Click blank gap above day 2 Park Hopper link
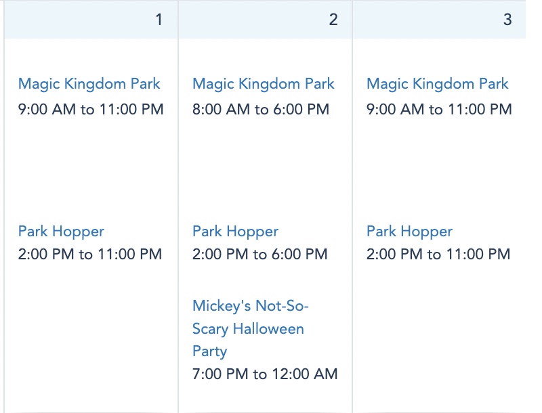This screenshot has height=413, width=542. click(264, 169)
